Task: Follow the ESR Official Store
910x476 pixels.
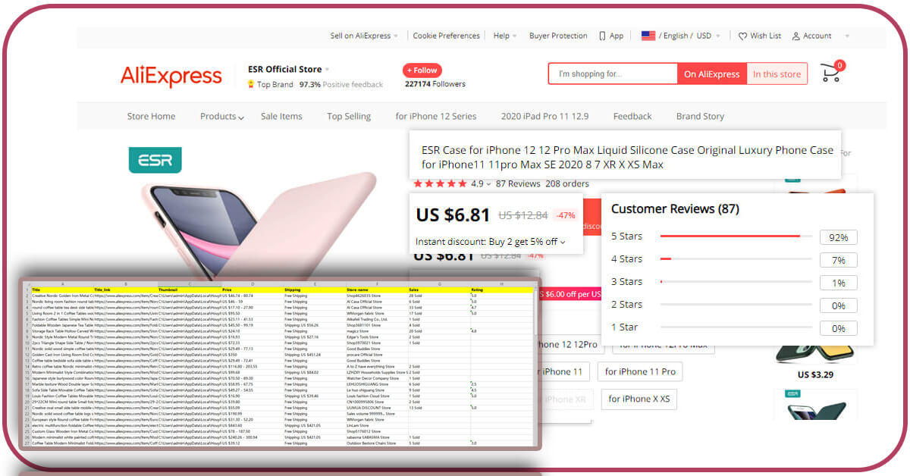Action: [422, 70]
